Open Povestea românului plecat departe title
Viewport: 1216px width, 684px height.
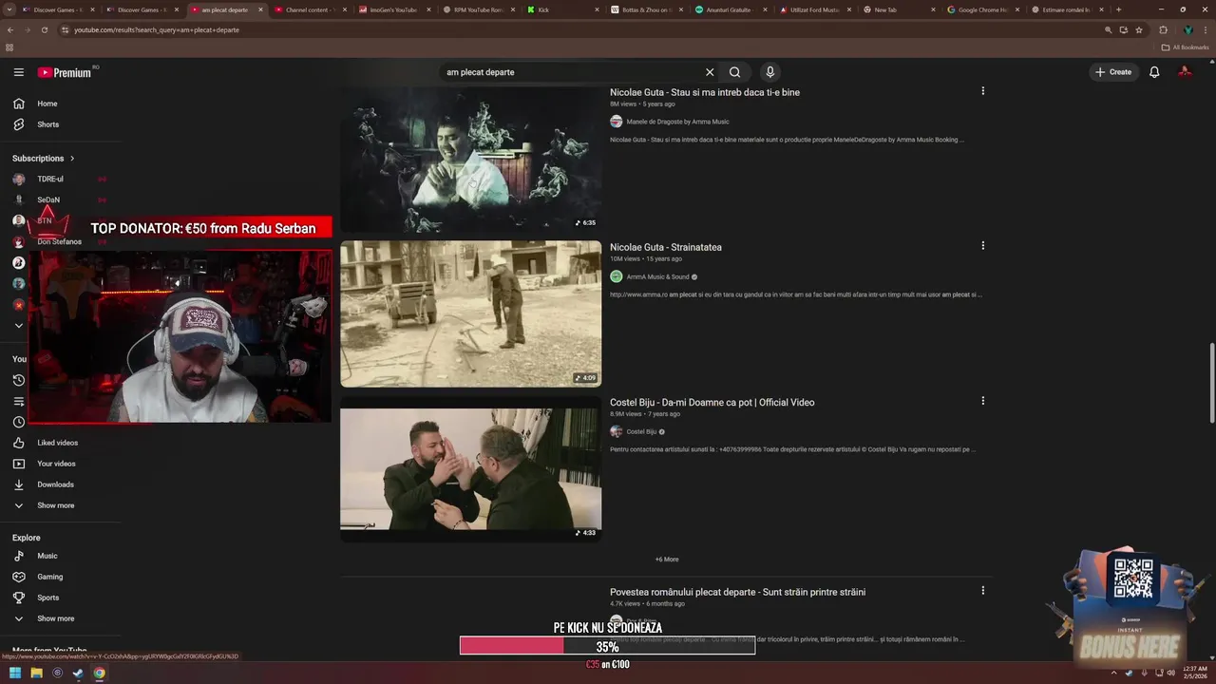click(x=737, y=592)
